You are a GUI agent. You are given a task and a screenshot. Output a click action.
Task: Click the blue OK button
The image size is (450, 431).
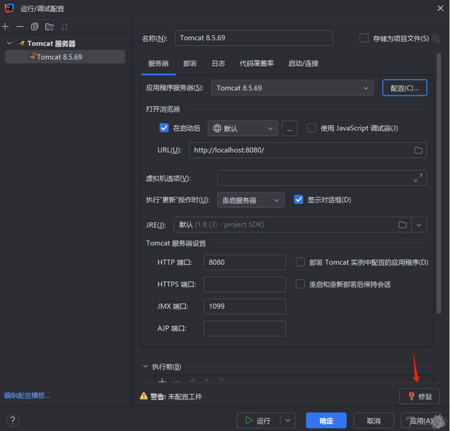click(326, 420)
